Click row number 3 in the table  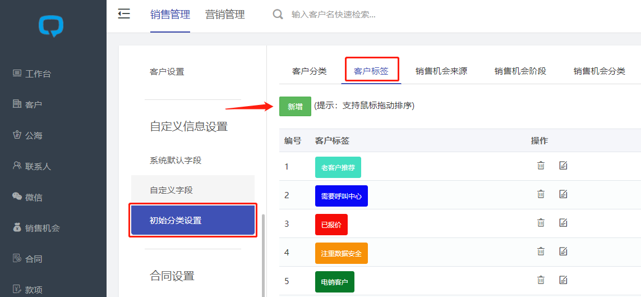click(287, 224)
